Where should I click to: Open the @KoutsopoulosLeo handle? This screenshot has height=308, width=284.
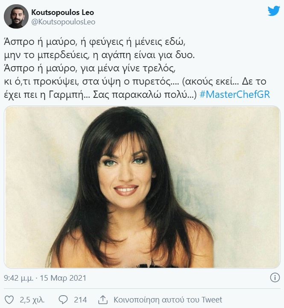tap(63, 22)
